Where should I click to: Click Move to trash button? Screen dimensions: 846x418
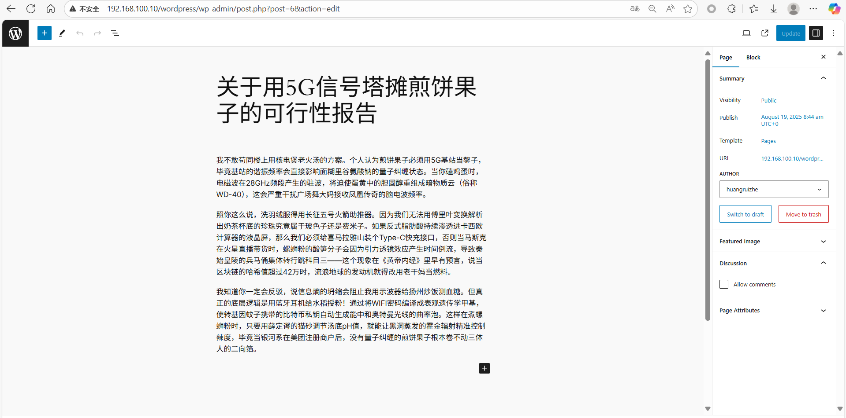click(x=803, y=214)
